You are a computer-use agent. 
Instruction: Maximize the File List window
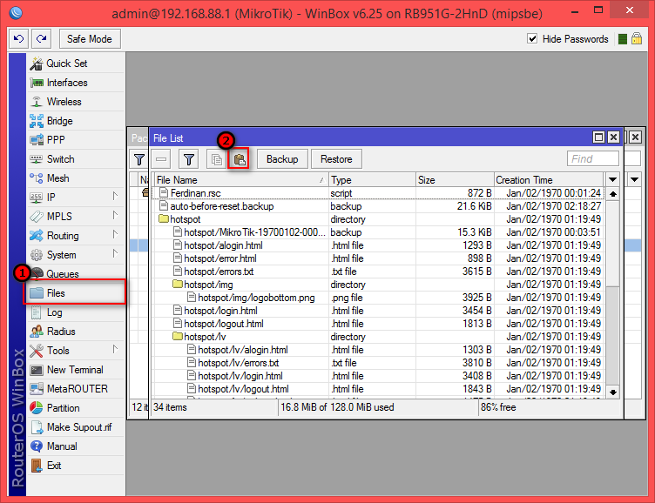click(598, 137)
